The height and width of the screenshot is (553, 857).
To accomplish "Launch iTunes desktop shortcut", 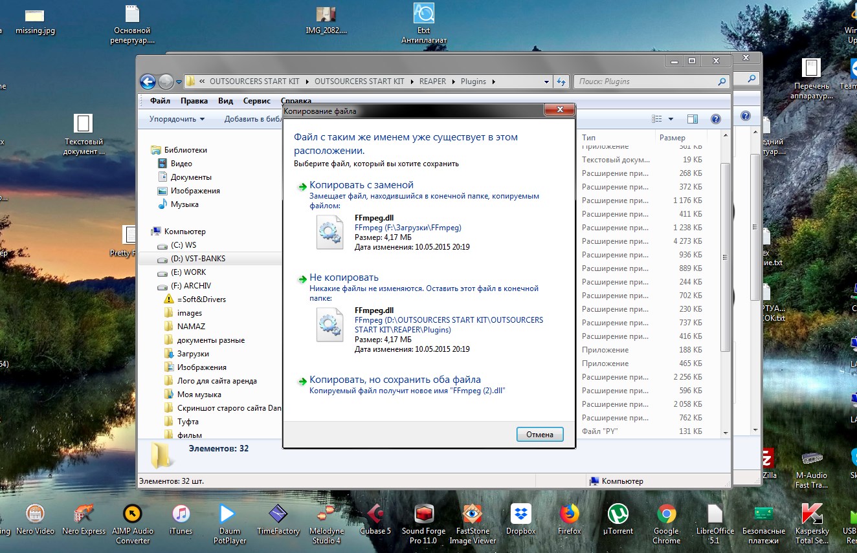I will 181,521.
